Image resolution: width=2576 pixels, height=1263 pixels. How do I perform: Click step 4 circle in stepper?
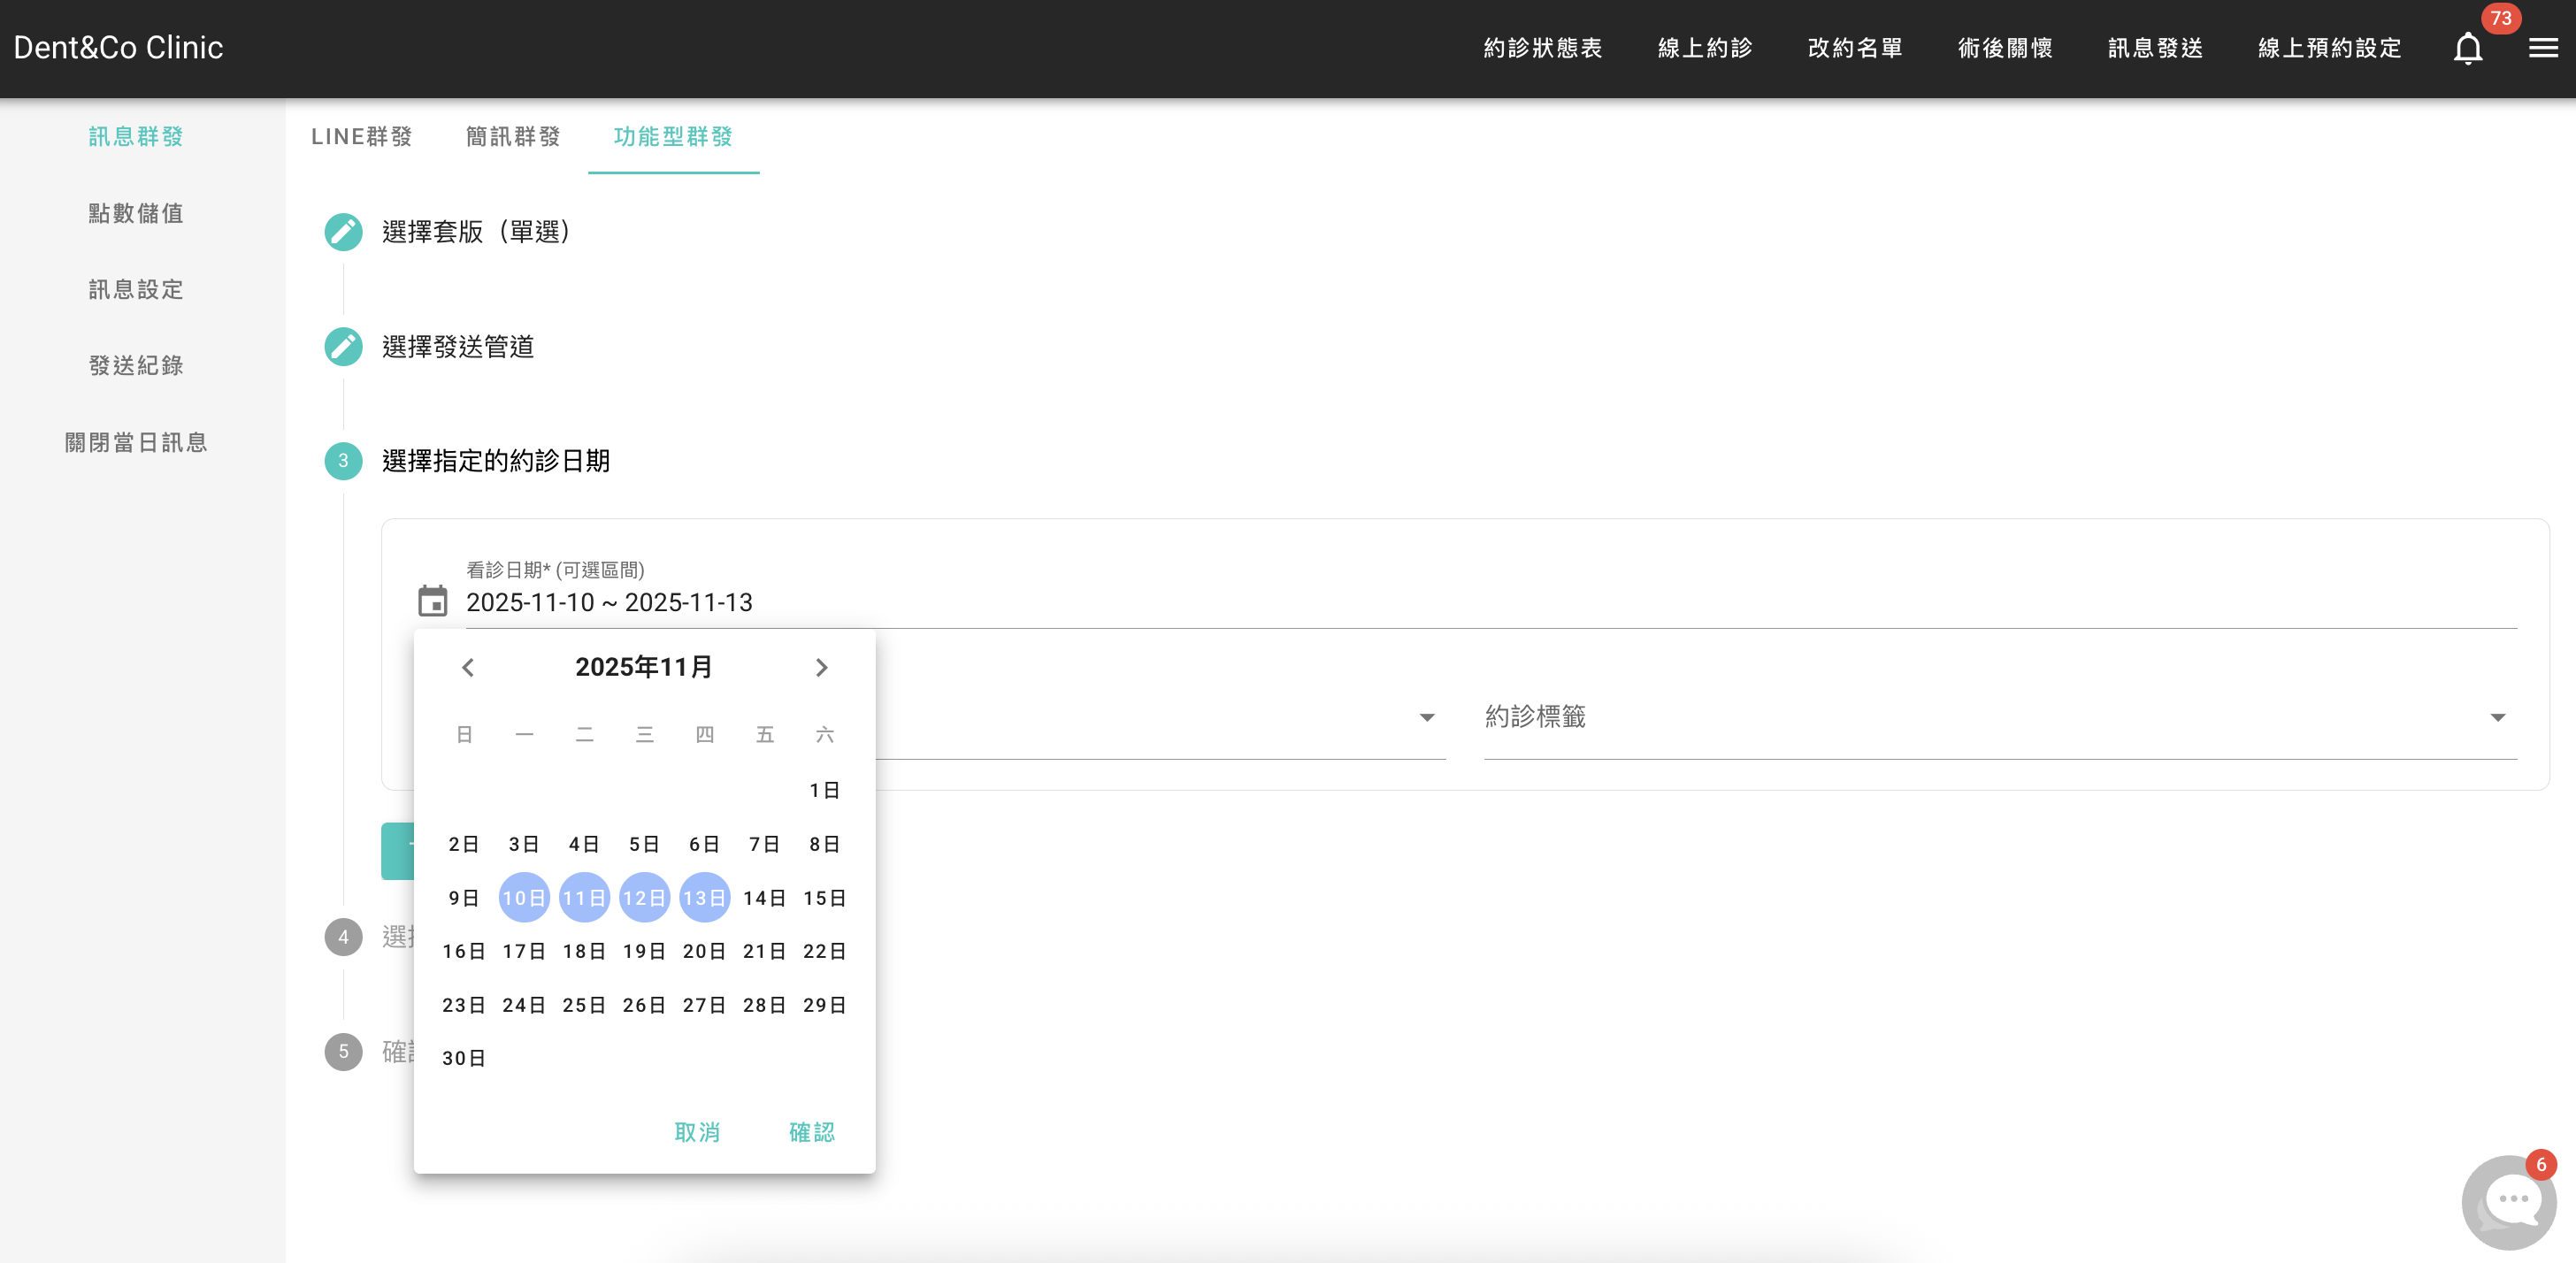tap(343, 937)
